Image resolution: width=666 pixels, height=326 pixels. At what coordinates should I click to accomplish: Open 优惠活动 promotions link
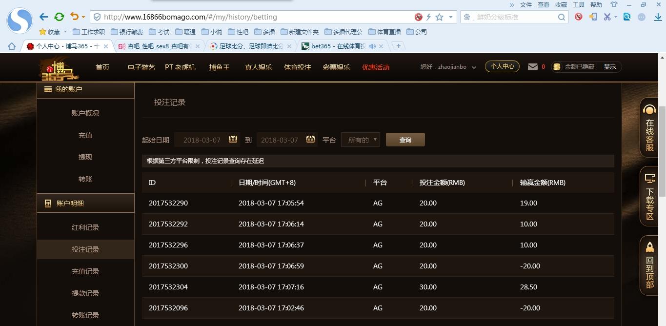[376, 67]
